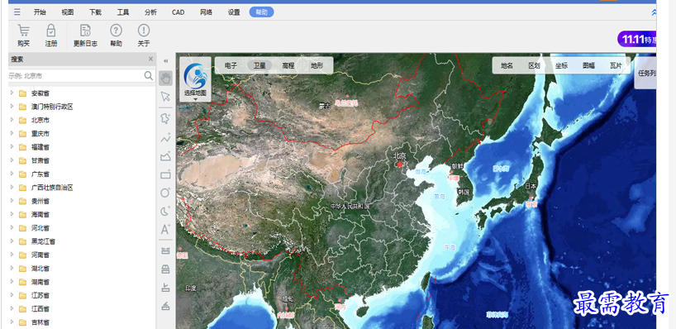Viewport: 676px width, 329px height.
Task: Expand the 广东省 tree node
Action: tap(12, 174)
